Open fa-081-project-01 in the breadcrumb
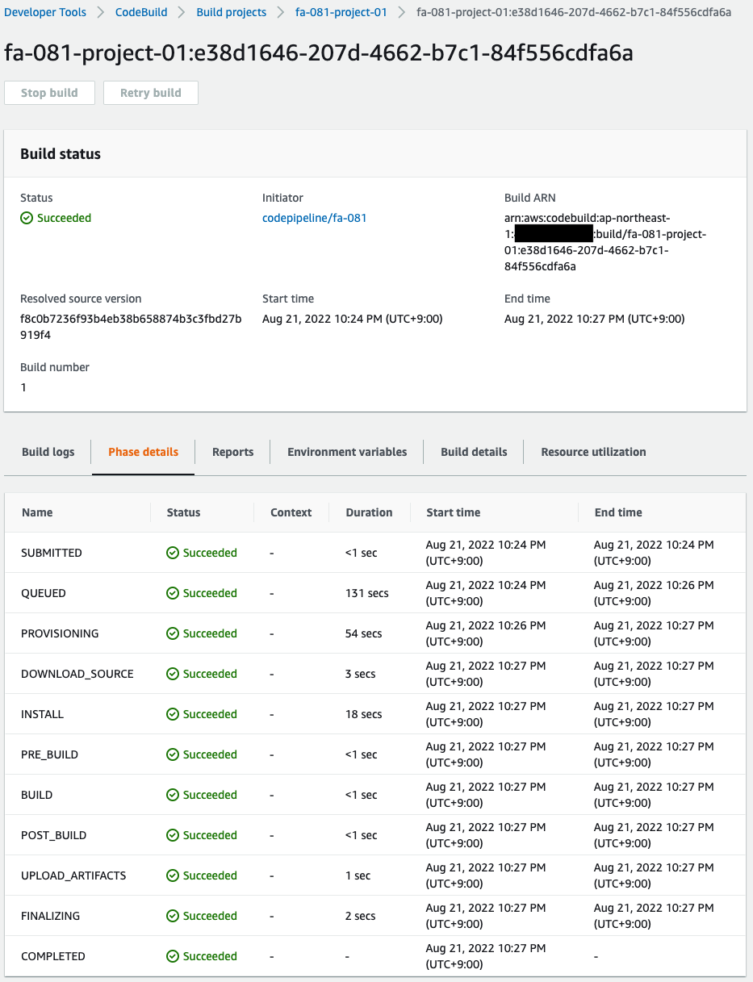The width and height of the screenshot is (753, 982). [341, 13]
